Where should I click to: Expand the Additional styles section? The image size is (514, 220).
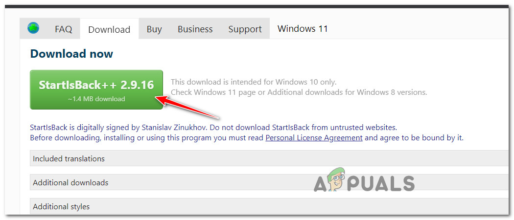(272, 207)
